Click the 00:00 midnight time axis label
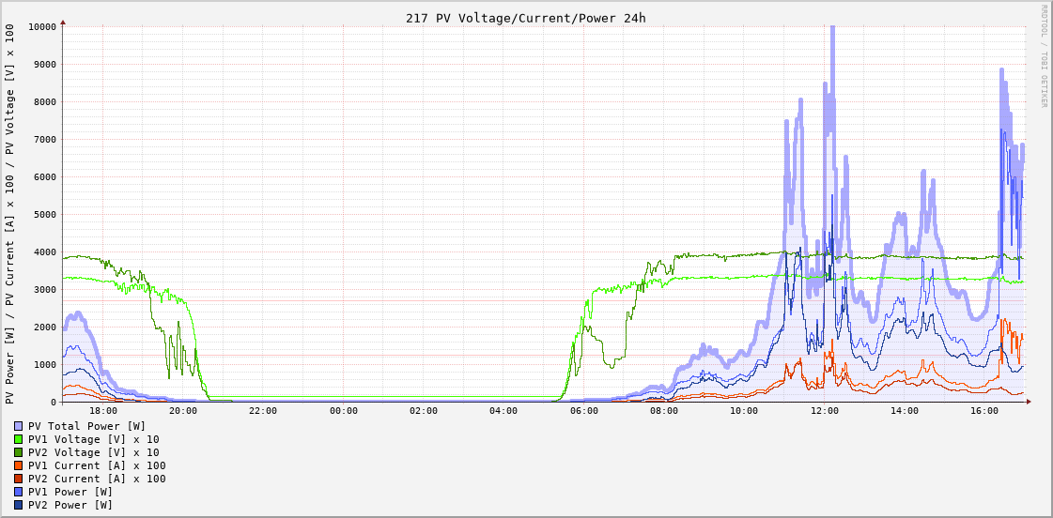Image resolution: width=1053 pixels, height=518 pixels. pos(344,411)
